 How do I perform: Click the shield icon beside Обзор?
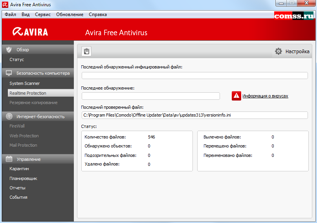(9, 50)
